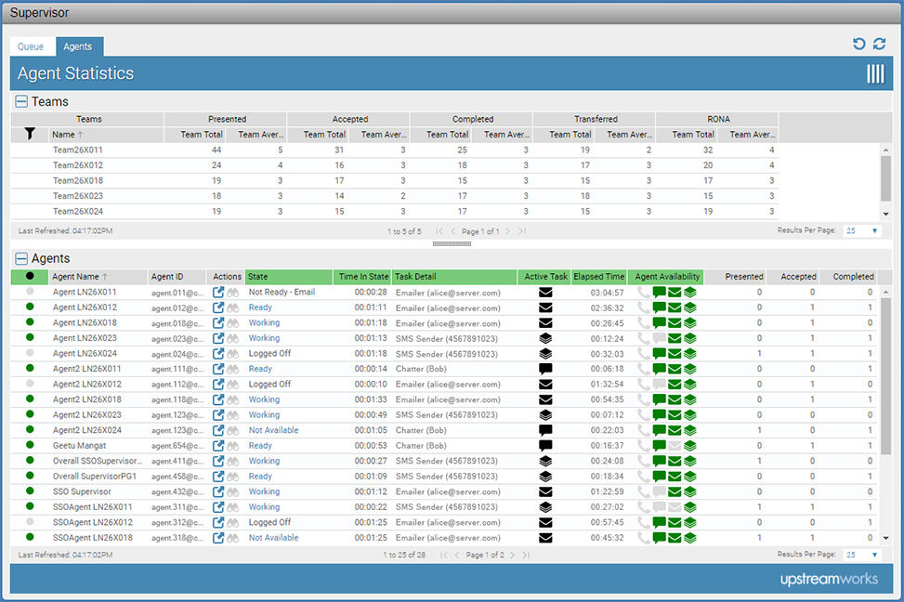Click Agents table vertical scrollbar thumb
This screenshot has height=602, width=904.
[x=885, y=376]
